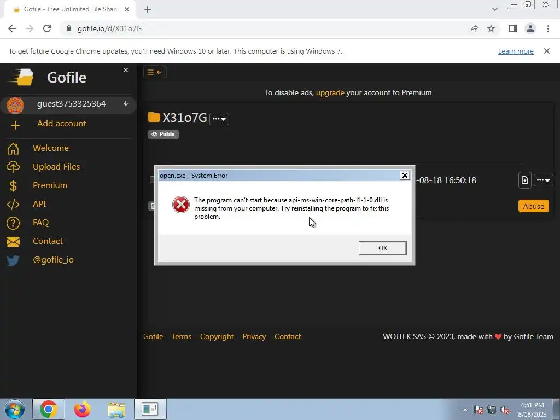Open a new browser tab
The image size is (560, 420).
pyautogui.click(x=148, y=9)
